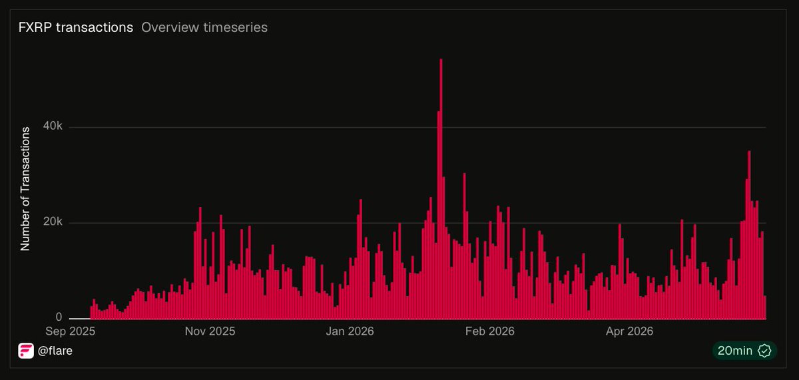Select the Overview timeseries subtitle
The width and height of the screenshot is (799, 380).
[x=204, y=27]
